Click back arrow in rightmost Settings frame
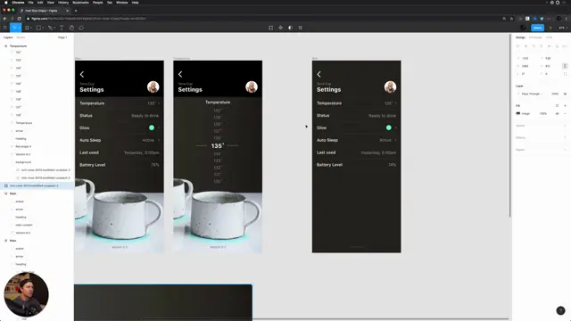 pos(319,74)
